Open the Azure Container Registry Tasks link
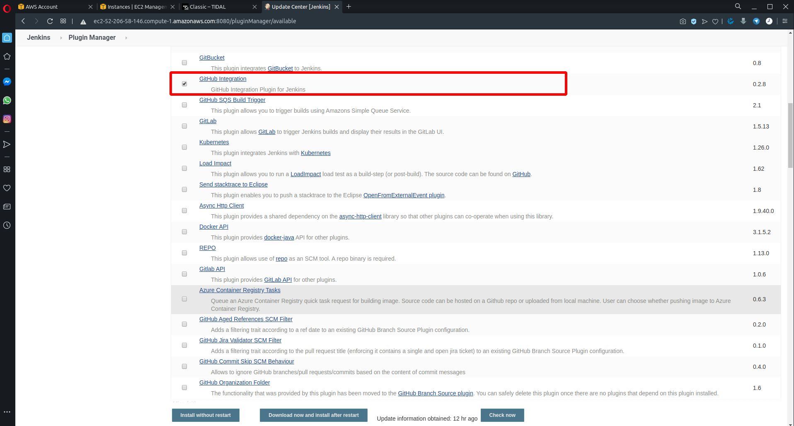 [240, 290]
